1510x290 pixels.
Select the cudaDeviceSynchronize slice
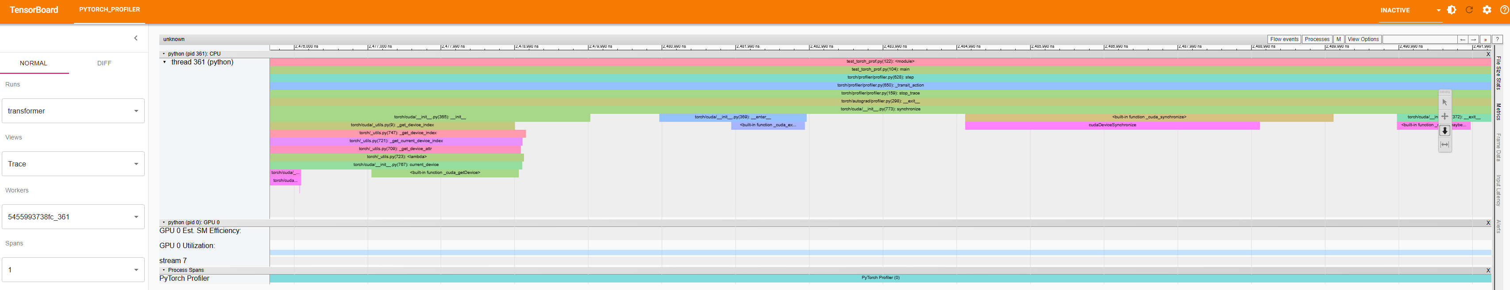[1112, 125]
